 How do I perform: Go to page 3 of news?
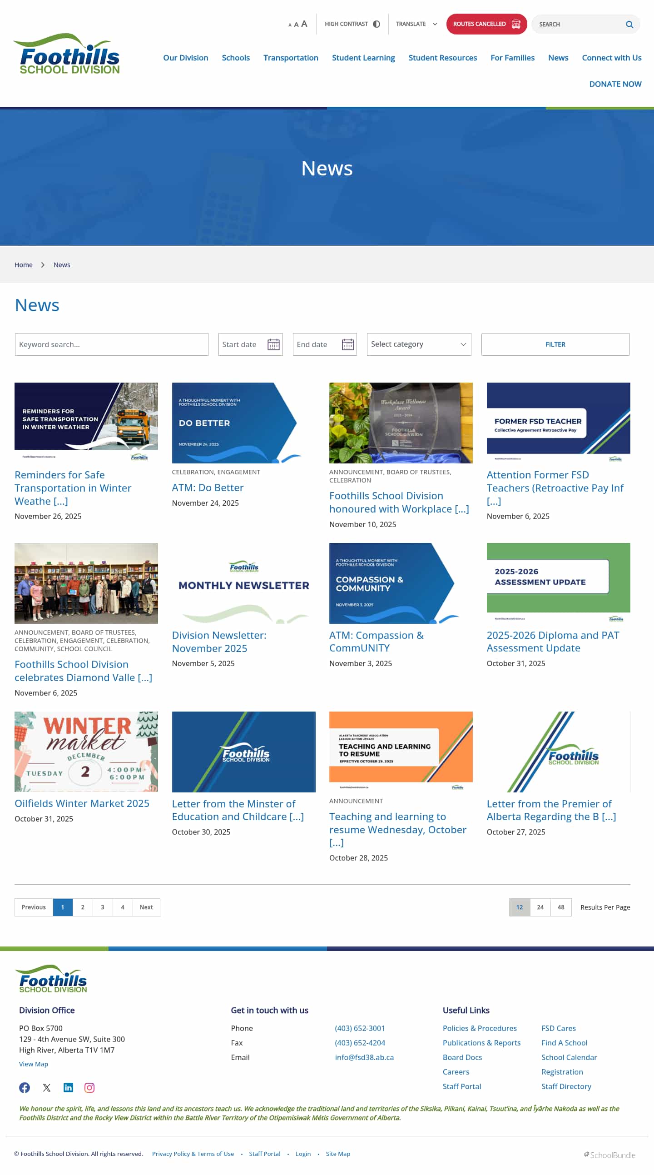click(103, 907)
